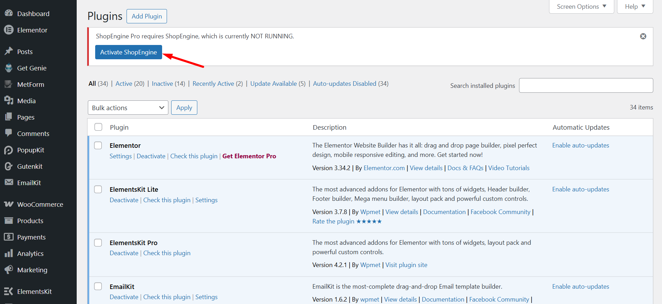Click Rate the plugin stars link
The width and height of the screenshot is (662, 304).
(x=347, y=221)
